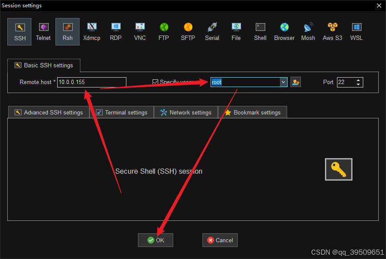Pick the Xdmcp session type
The width and height of the screenshot is (386, 259).
point(92,32)
